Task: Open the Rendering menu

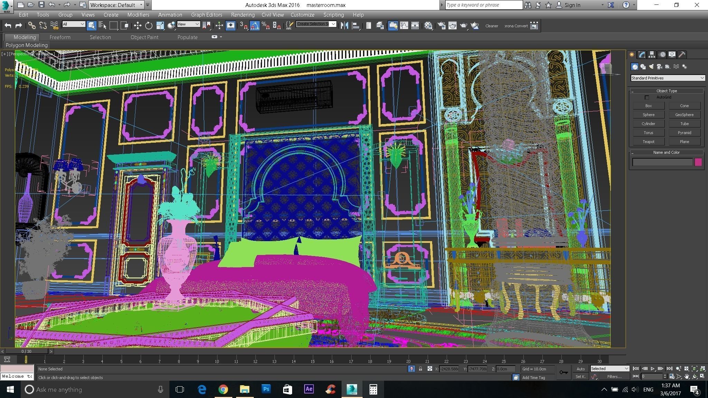Action: point(243,15)
